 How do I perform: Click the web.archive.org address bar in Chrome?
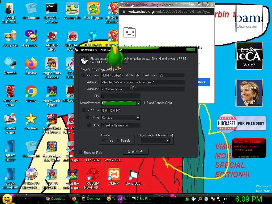tap(169, 11)
